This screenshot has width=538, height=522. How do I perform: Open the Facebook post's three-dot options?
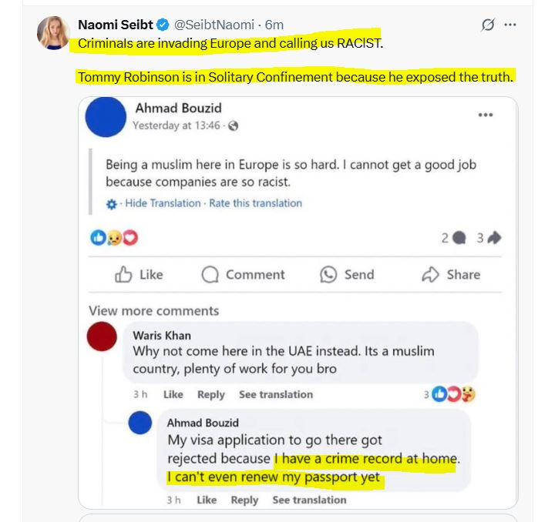click(485, 115)
